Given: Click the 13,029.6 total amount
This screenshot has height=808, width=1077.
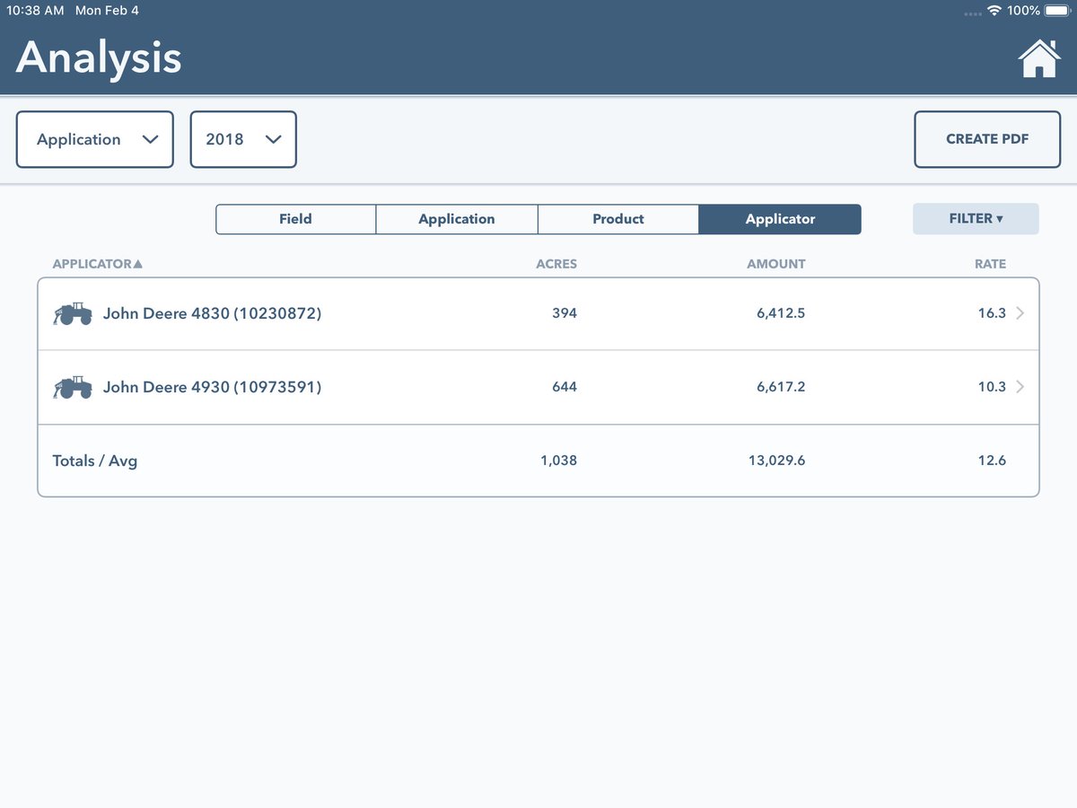Looking at the screenshot, I should (776, 461).
